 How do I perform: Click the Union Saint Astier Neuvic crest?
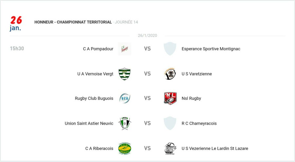point(125,123)
